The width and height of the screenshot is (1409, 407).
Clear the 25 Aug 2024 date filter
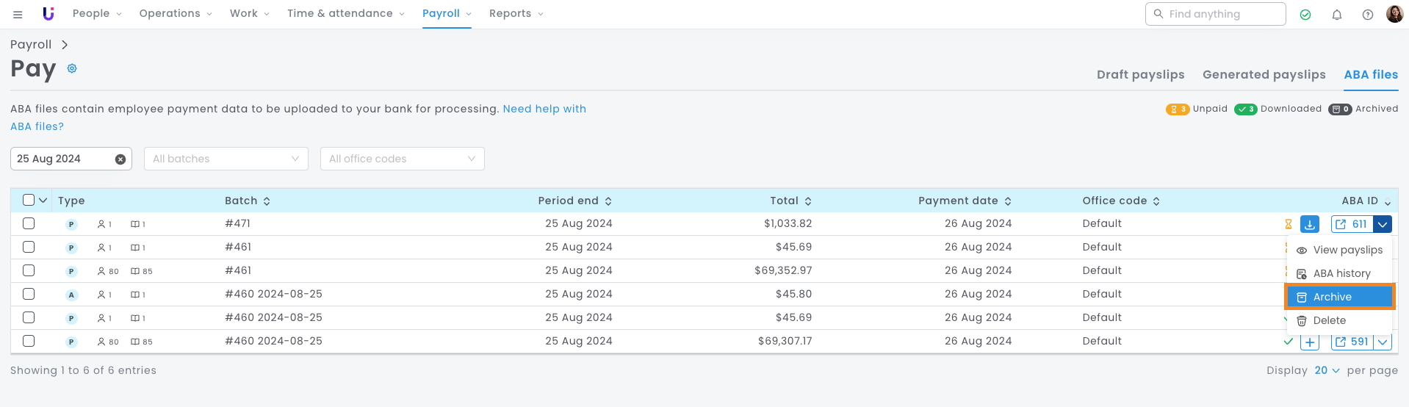[x=120, y=159]
